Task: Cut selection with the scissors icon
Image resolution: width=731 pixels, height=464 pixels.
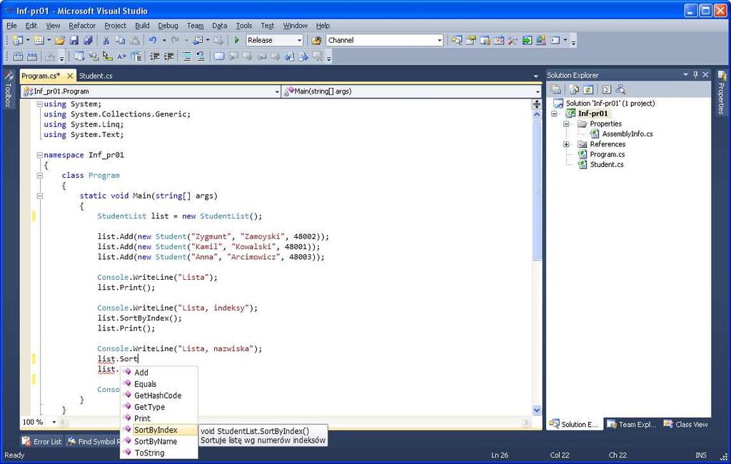Action: coord(106,41)
